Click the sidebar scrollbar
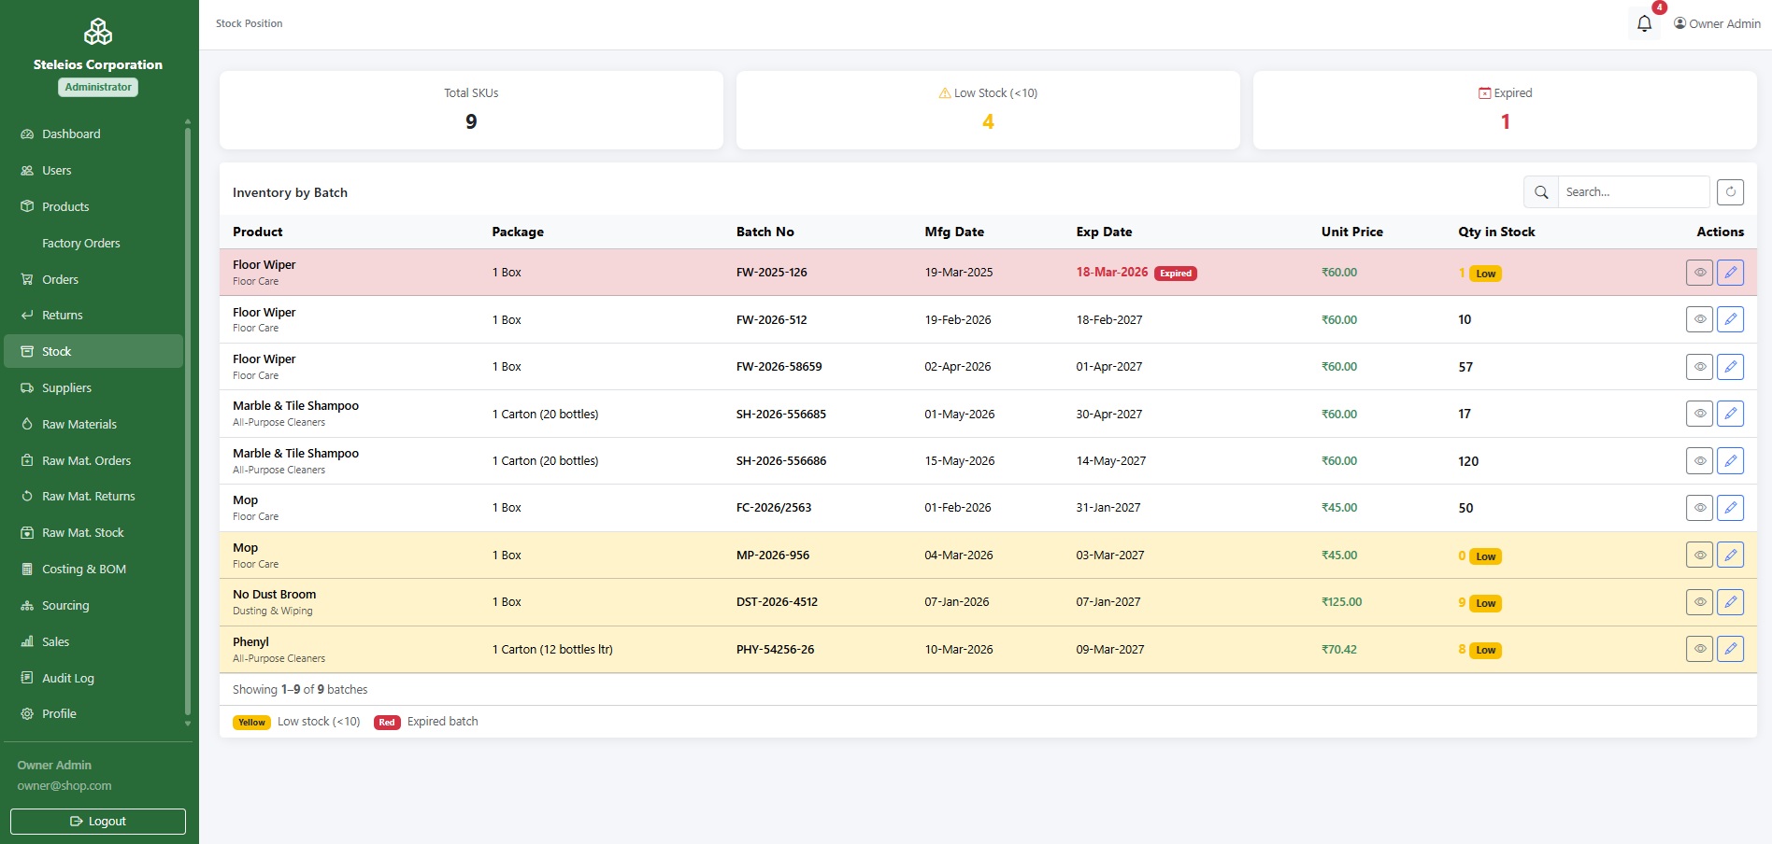This screenshot has height=844, width=1772. (188, 420)
